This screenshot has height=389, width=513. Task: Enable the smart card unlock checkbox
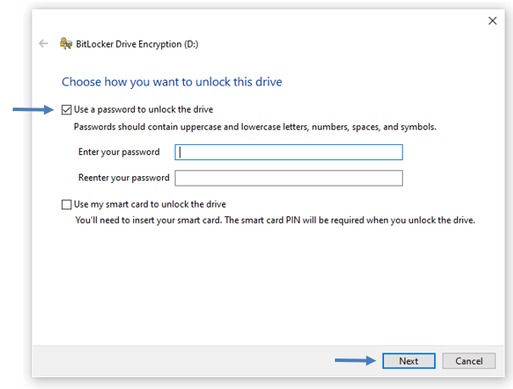tap(66, 204)
